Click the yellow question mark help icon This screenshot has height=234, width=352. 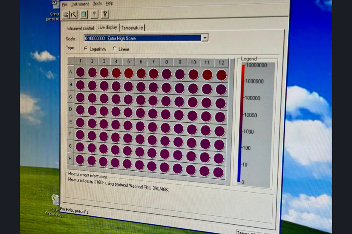tap(105, 14)
